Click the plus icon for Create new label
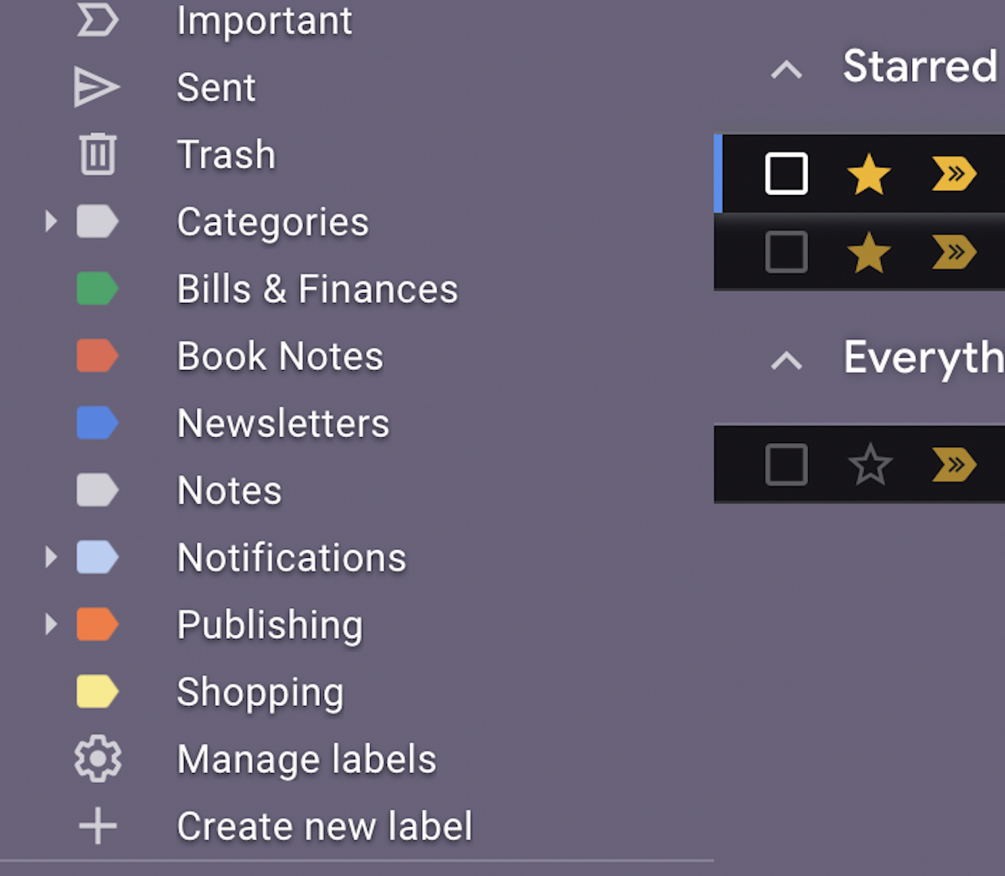Screen dimensions: 1005x876 (x=98, y=826)
